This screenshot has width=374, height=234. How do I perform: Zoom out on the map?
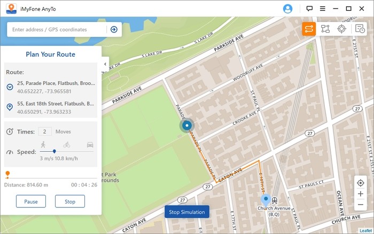click(361, 205)
